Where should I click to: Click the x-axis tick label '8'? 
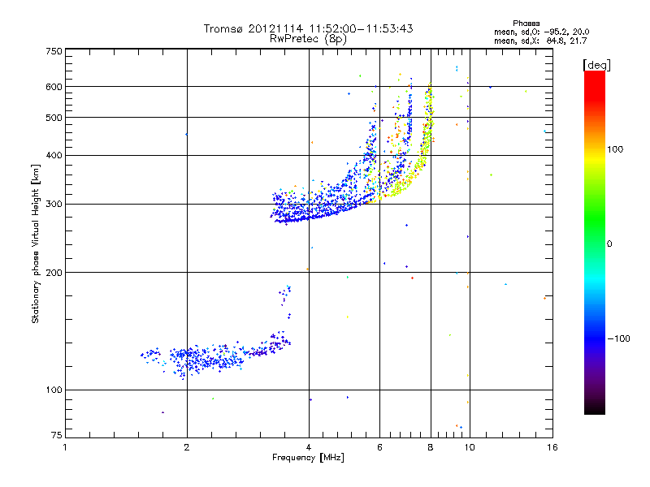pyautogui.click(x=431, y=447)
